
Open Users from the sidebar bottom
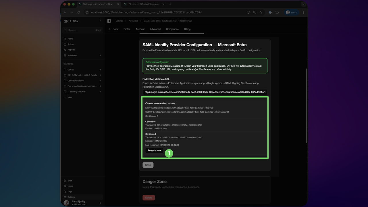70,186
